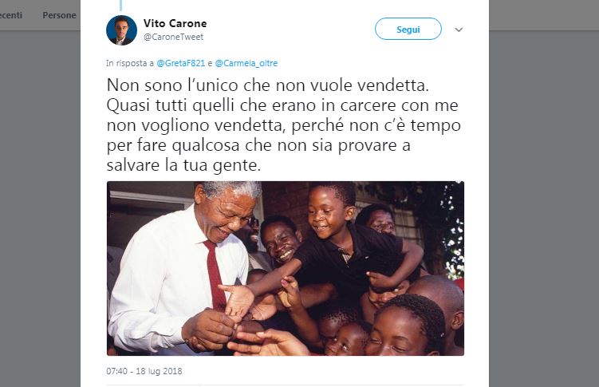Open the tweet options chevron menu

pos(459,30)
